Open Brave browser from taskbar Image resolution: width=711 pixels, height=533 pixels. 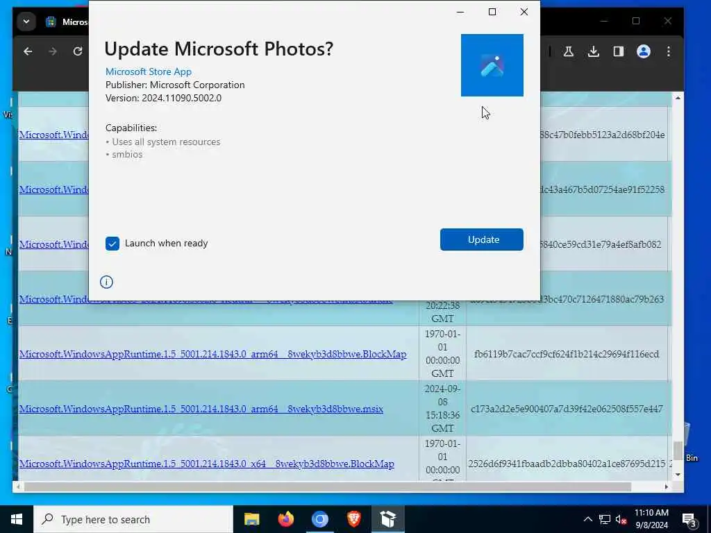353,519
